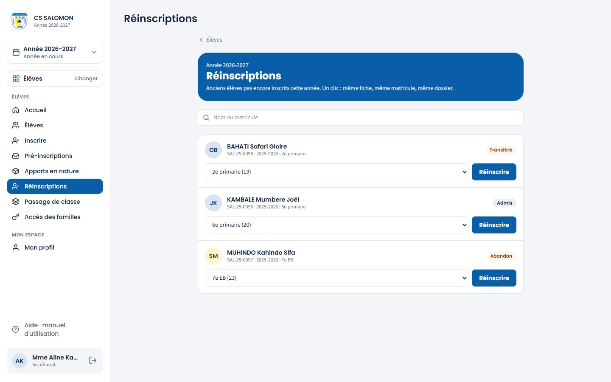Screen dimensions: 611x382
Task: Focus the Nom ou matricule search field
Action: (x=361, y=118)
